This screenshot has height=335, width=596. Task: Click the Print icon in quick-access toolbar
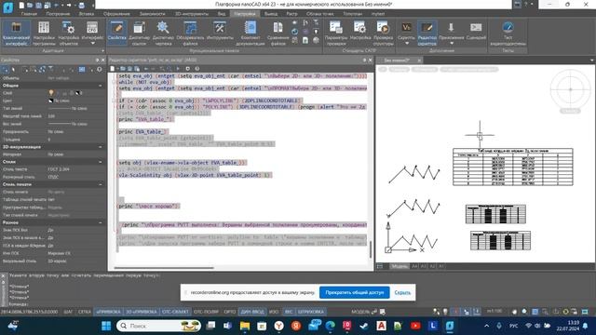pyautogui.click(x=81, y=6)
